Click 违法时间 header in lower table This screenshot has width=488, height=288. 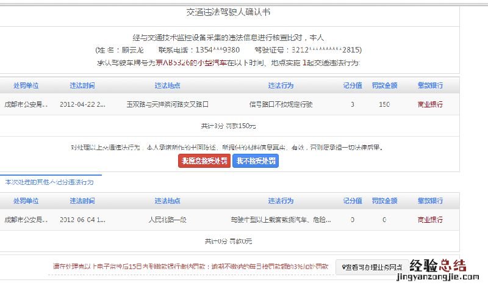82,201
